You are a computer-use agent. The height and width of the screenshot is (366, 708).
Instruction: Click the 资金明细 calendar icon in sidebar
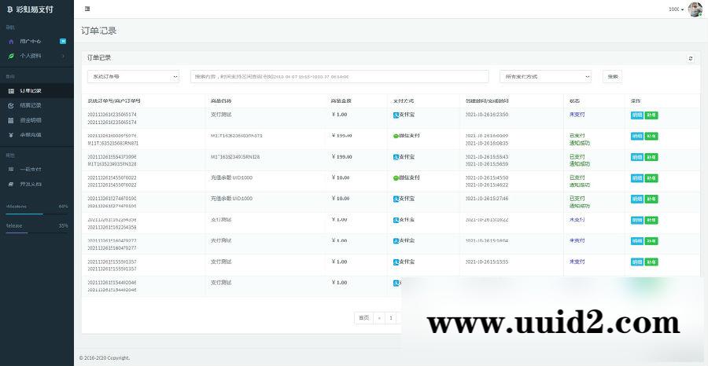pos(11,120)
